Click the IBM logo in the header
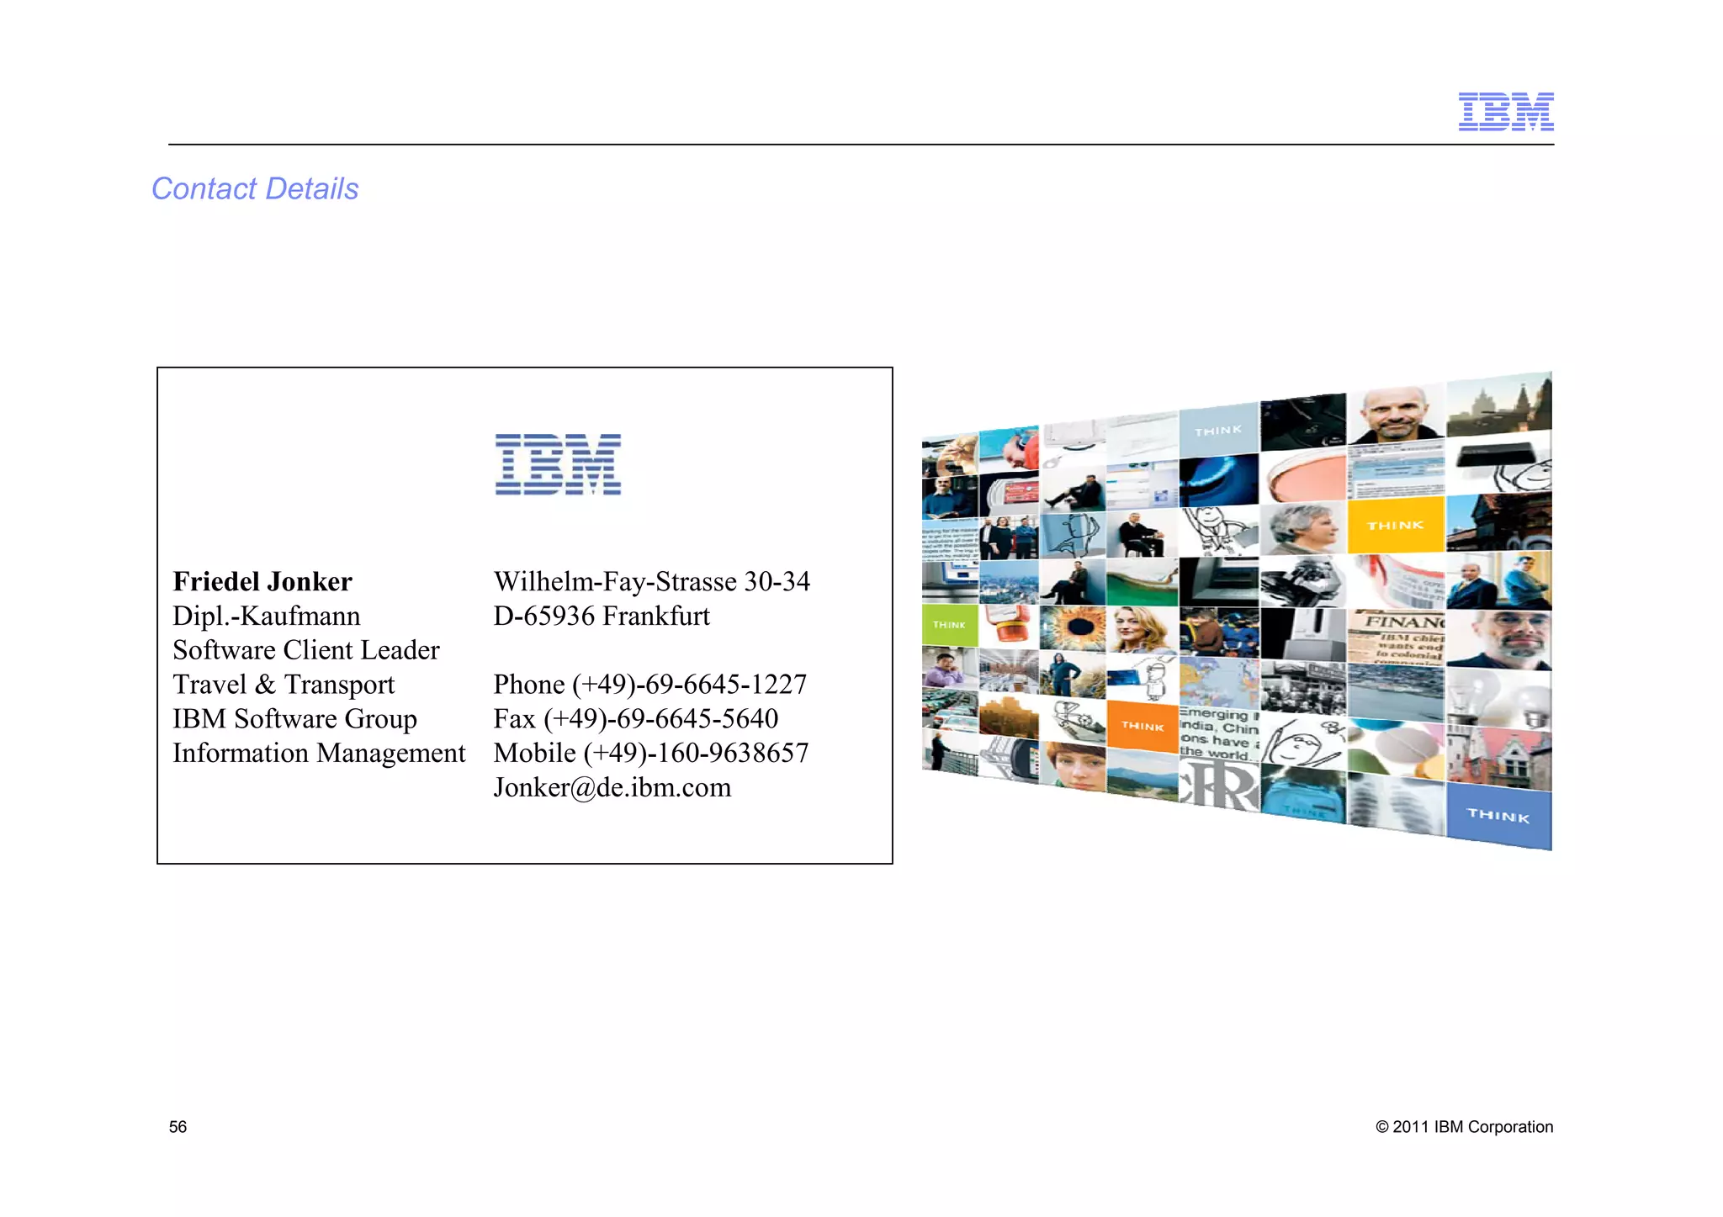The width and height of the screenshot is (1723, 1217). coord(1505,111)
